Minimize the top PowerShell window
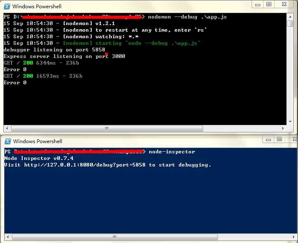298x243 pixels. click(258, 5)
